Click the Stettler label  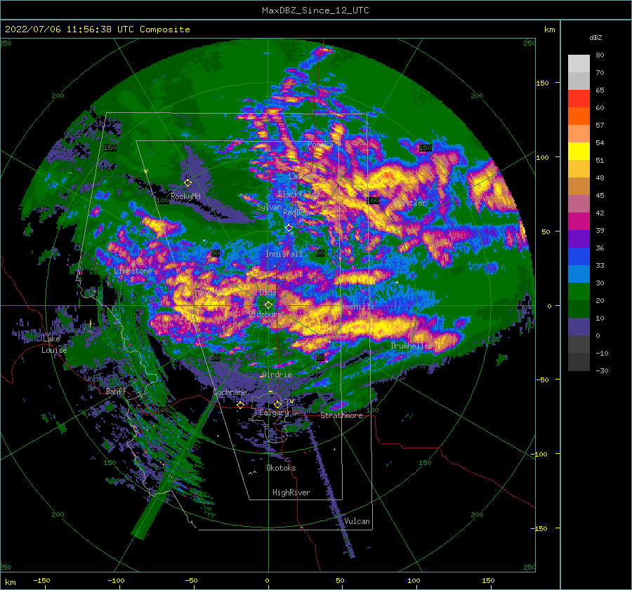pos(410,203)
